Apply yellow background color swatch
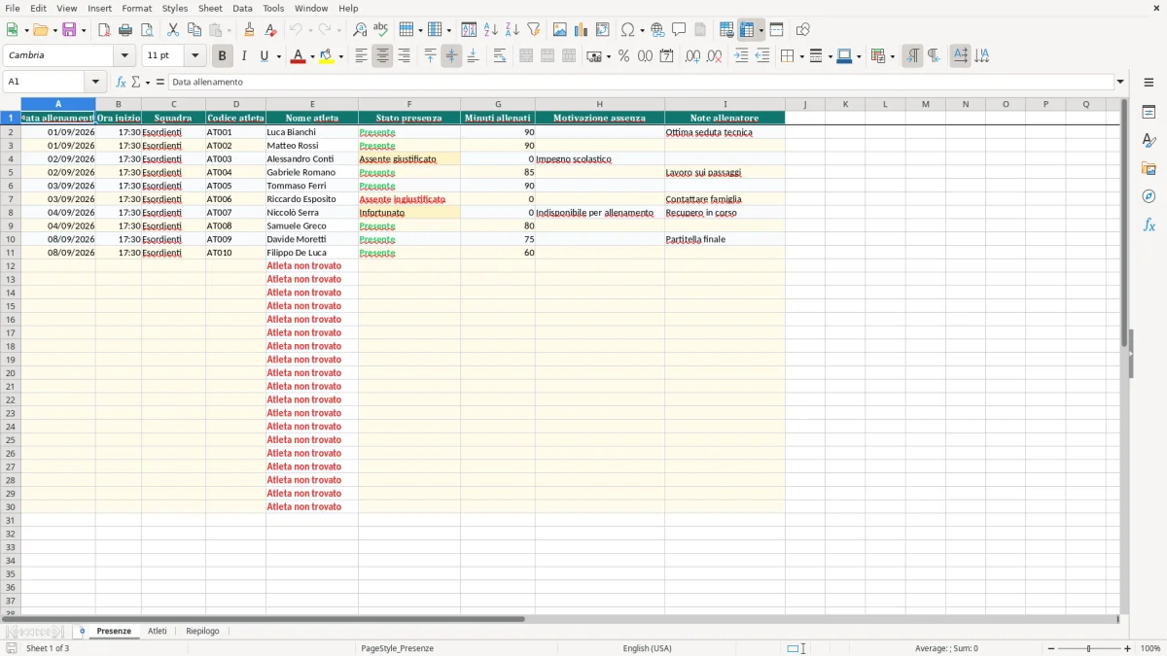 tap(327, 56)
